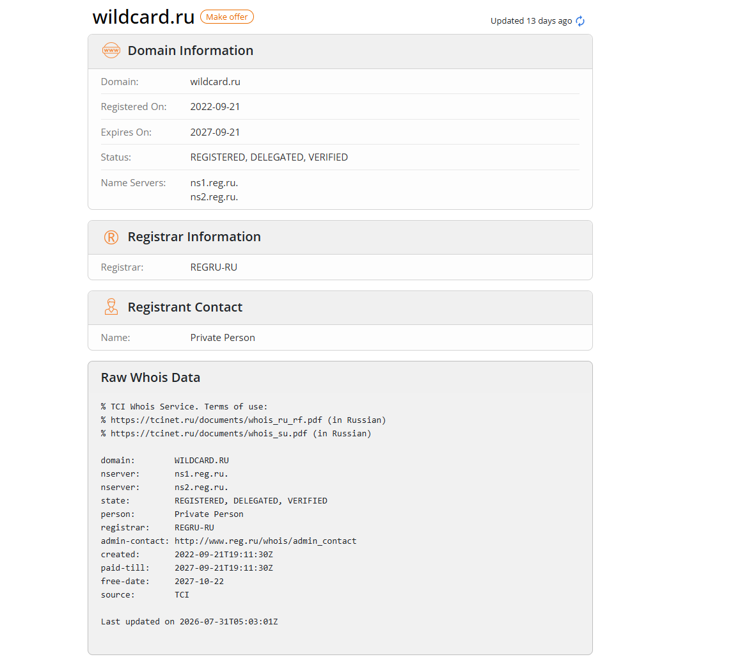Click the Registered On date 2022-09-21

215,107
